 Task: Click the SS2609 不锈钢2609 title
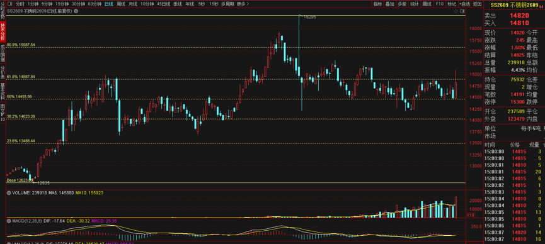coord(513,5)
